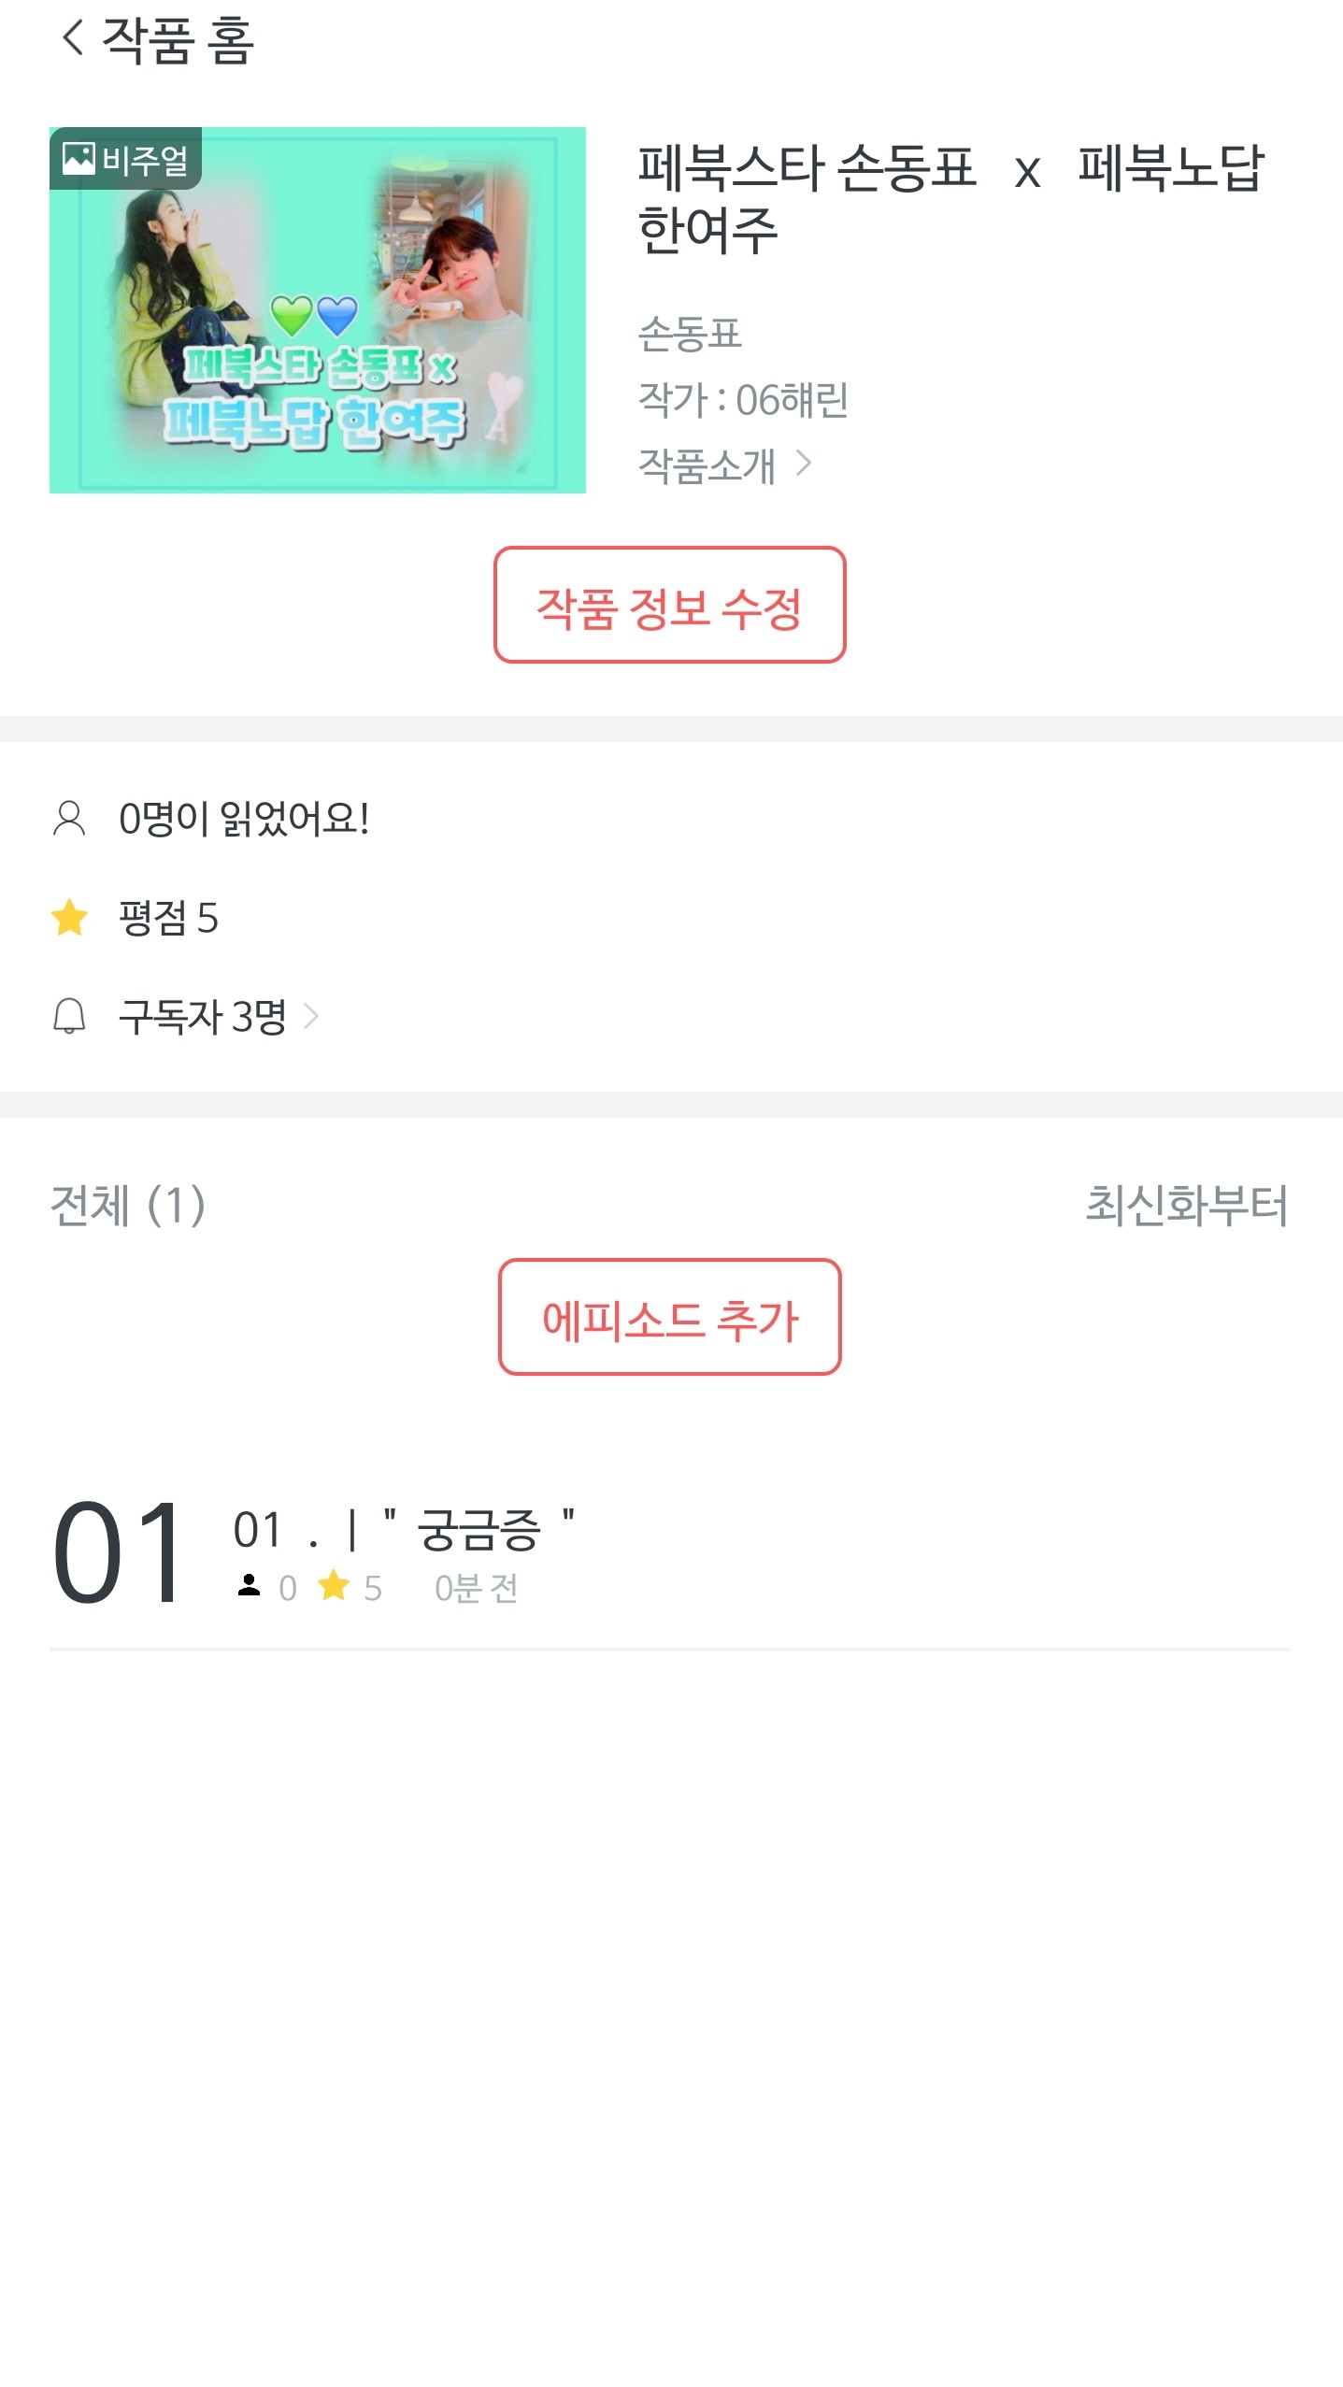Select the 전체 (1) episode tab

coord(127,1205)
